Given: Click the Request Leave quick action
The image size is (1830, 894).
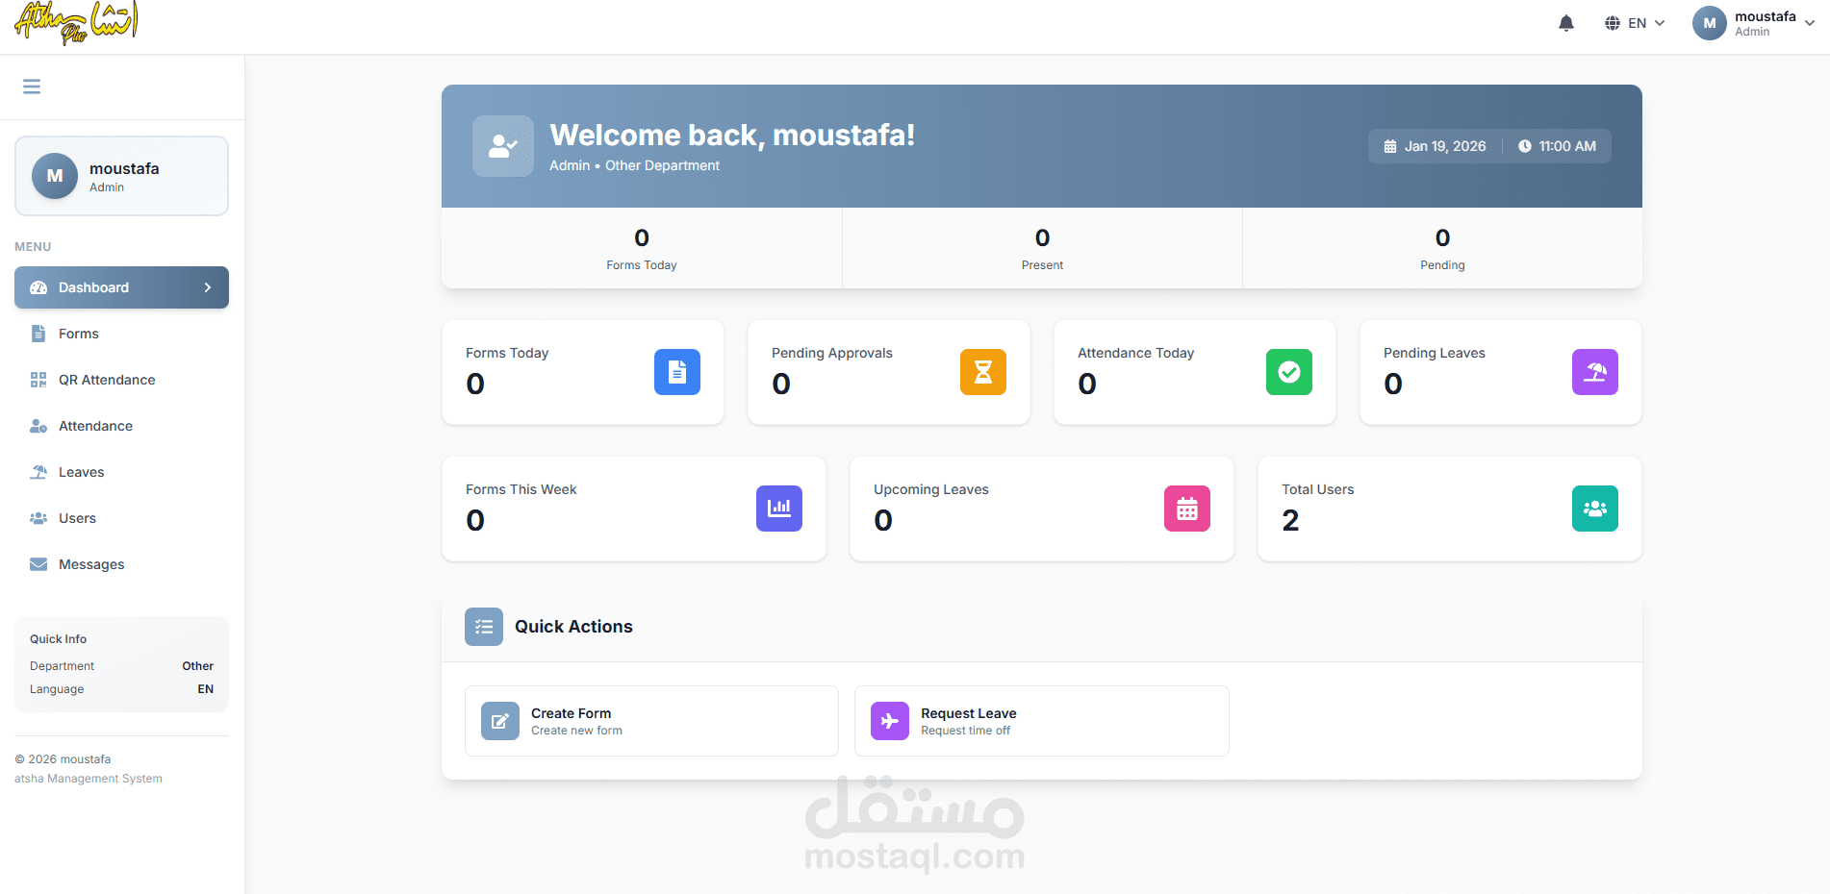Looking at the screenshot, I should [x=1042, y=721].
